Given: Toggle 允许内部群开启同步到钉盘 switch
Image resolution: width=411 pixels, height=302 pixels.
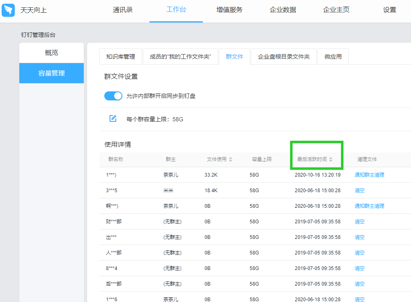Looking at the screenshot, I should tap(113, 96).
